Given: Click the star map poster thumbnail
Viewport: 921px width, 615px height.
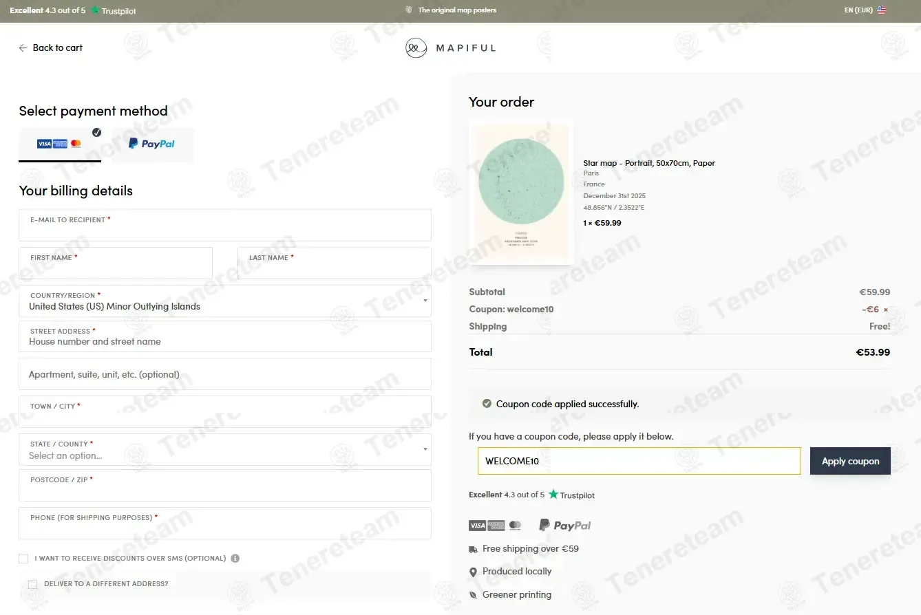Looking at the screenshot, I should (x=521, y=192).
